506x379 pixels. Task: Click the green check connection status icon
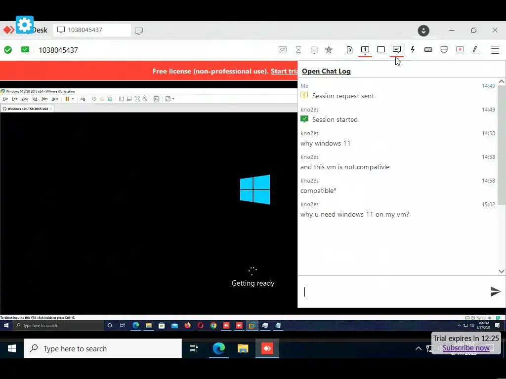point(8,50)
